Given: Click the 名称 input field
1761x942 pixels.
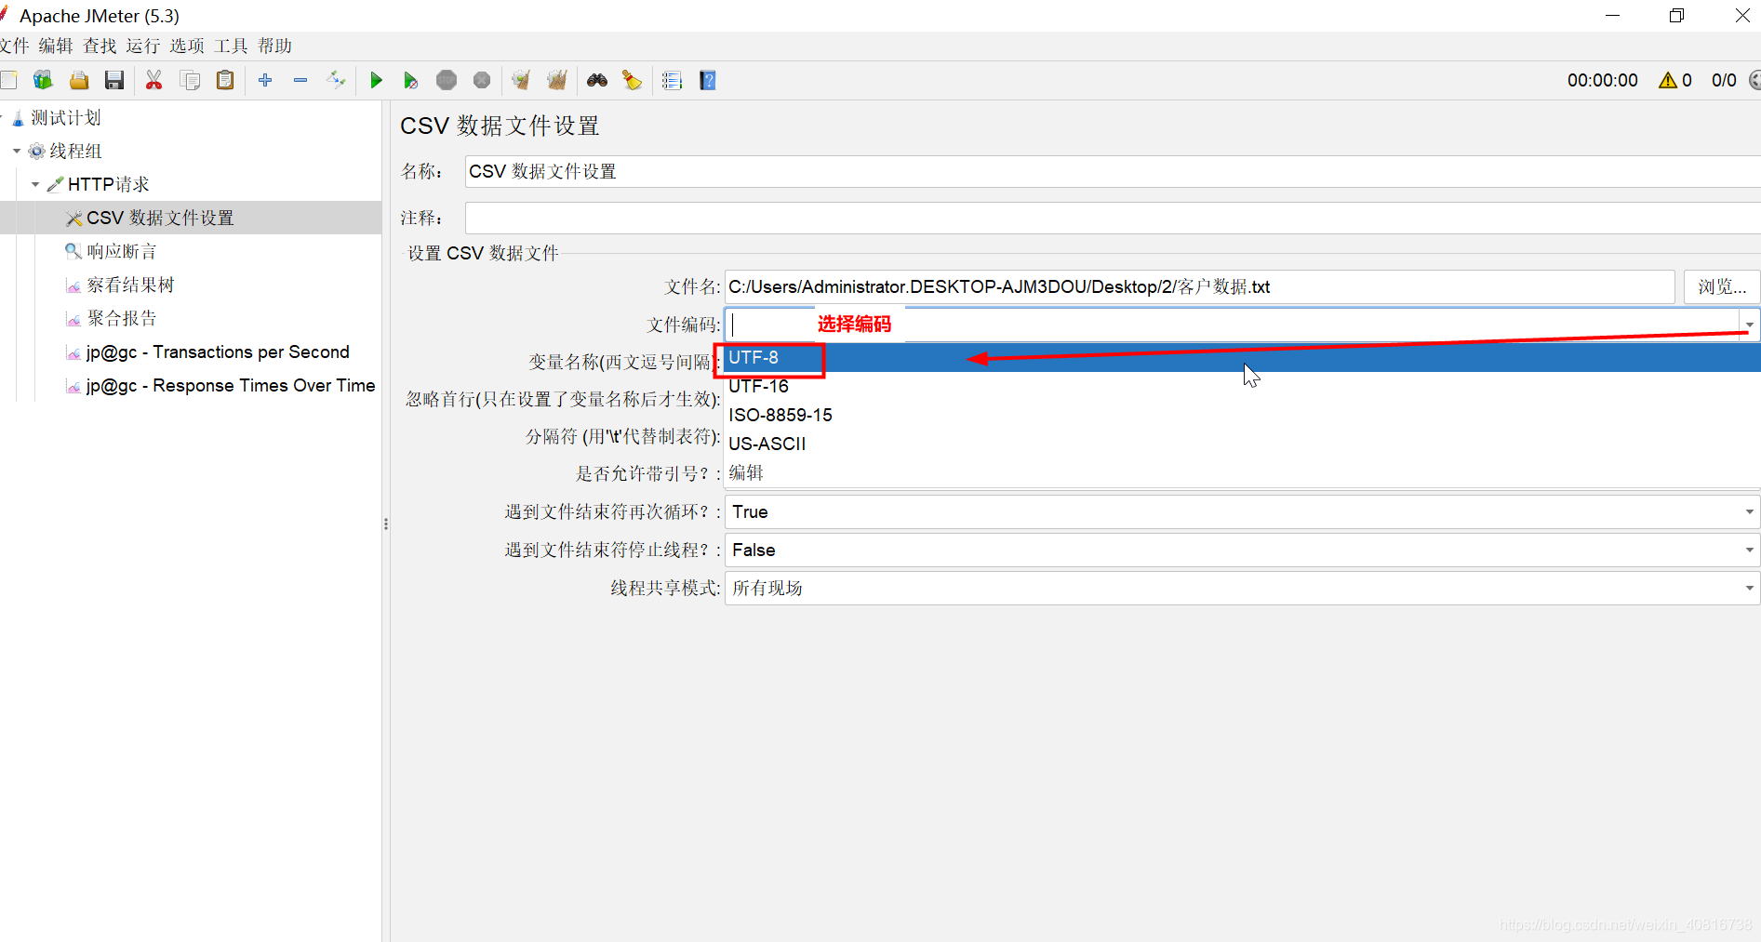Looking at the screenshot, I should (x=1113, y=171).
